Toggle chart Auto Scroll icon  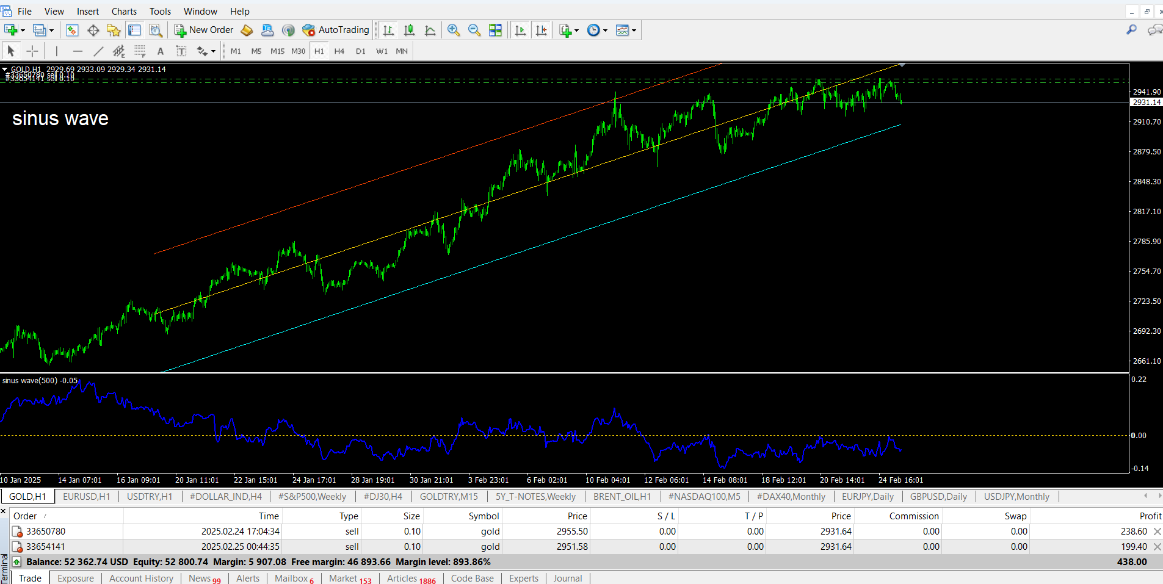point(520,30)
